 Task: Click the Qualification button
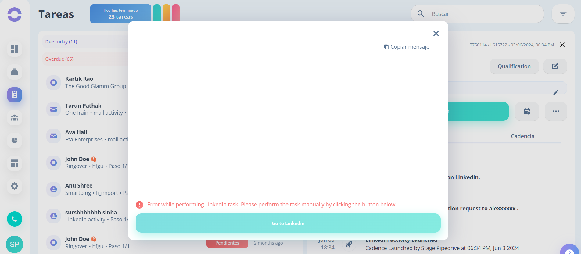click(x=514, y=66)
